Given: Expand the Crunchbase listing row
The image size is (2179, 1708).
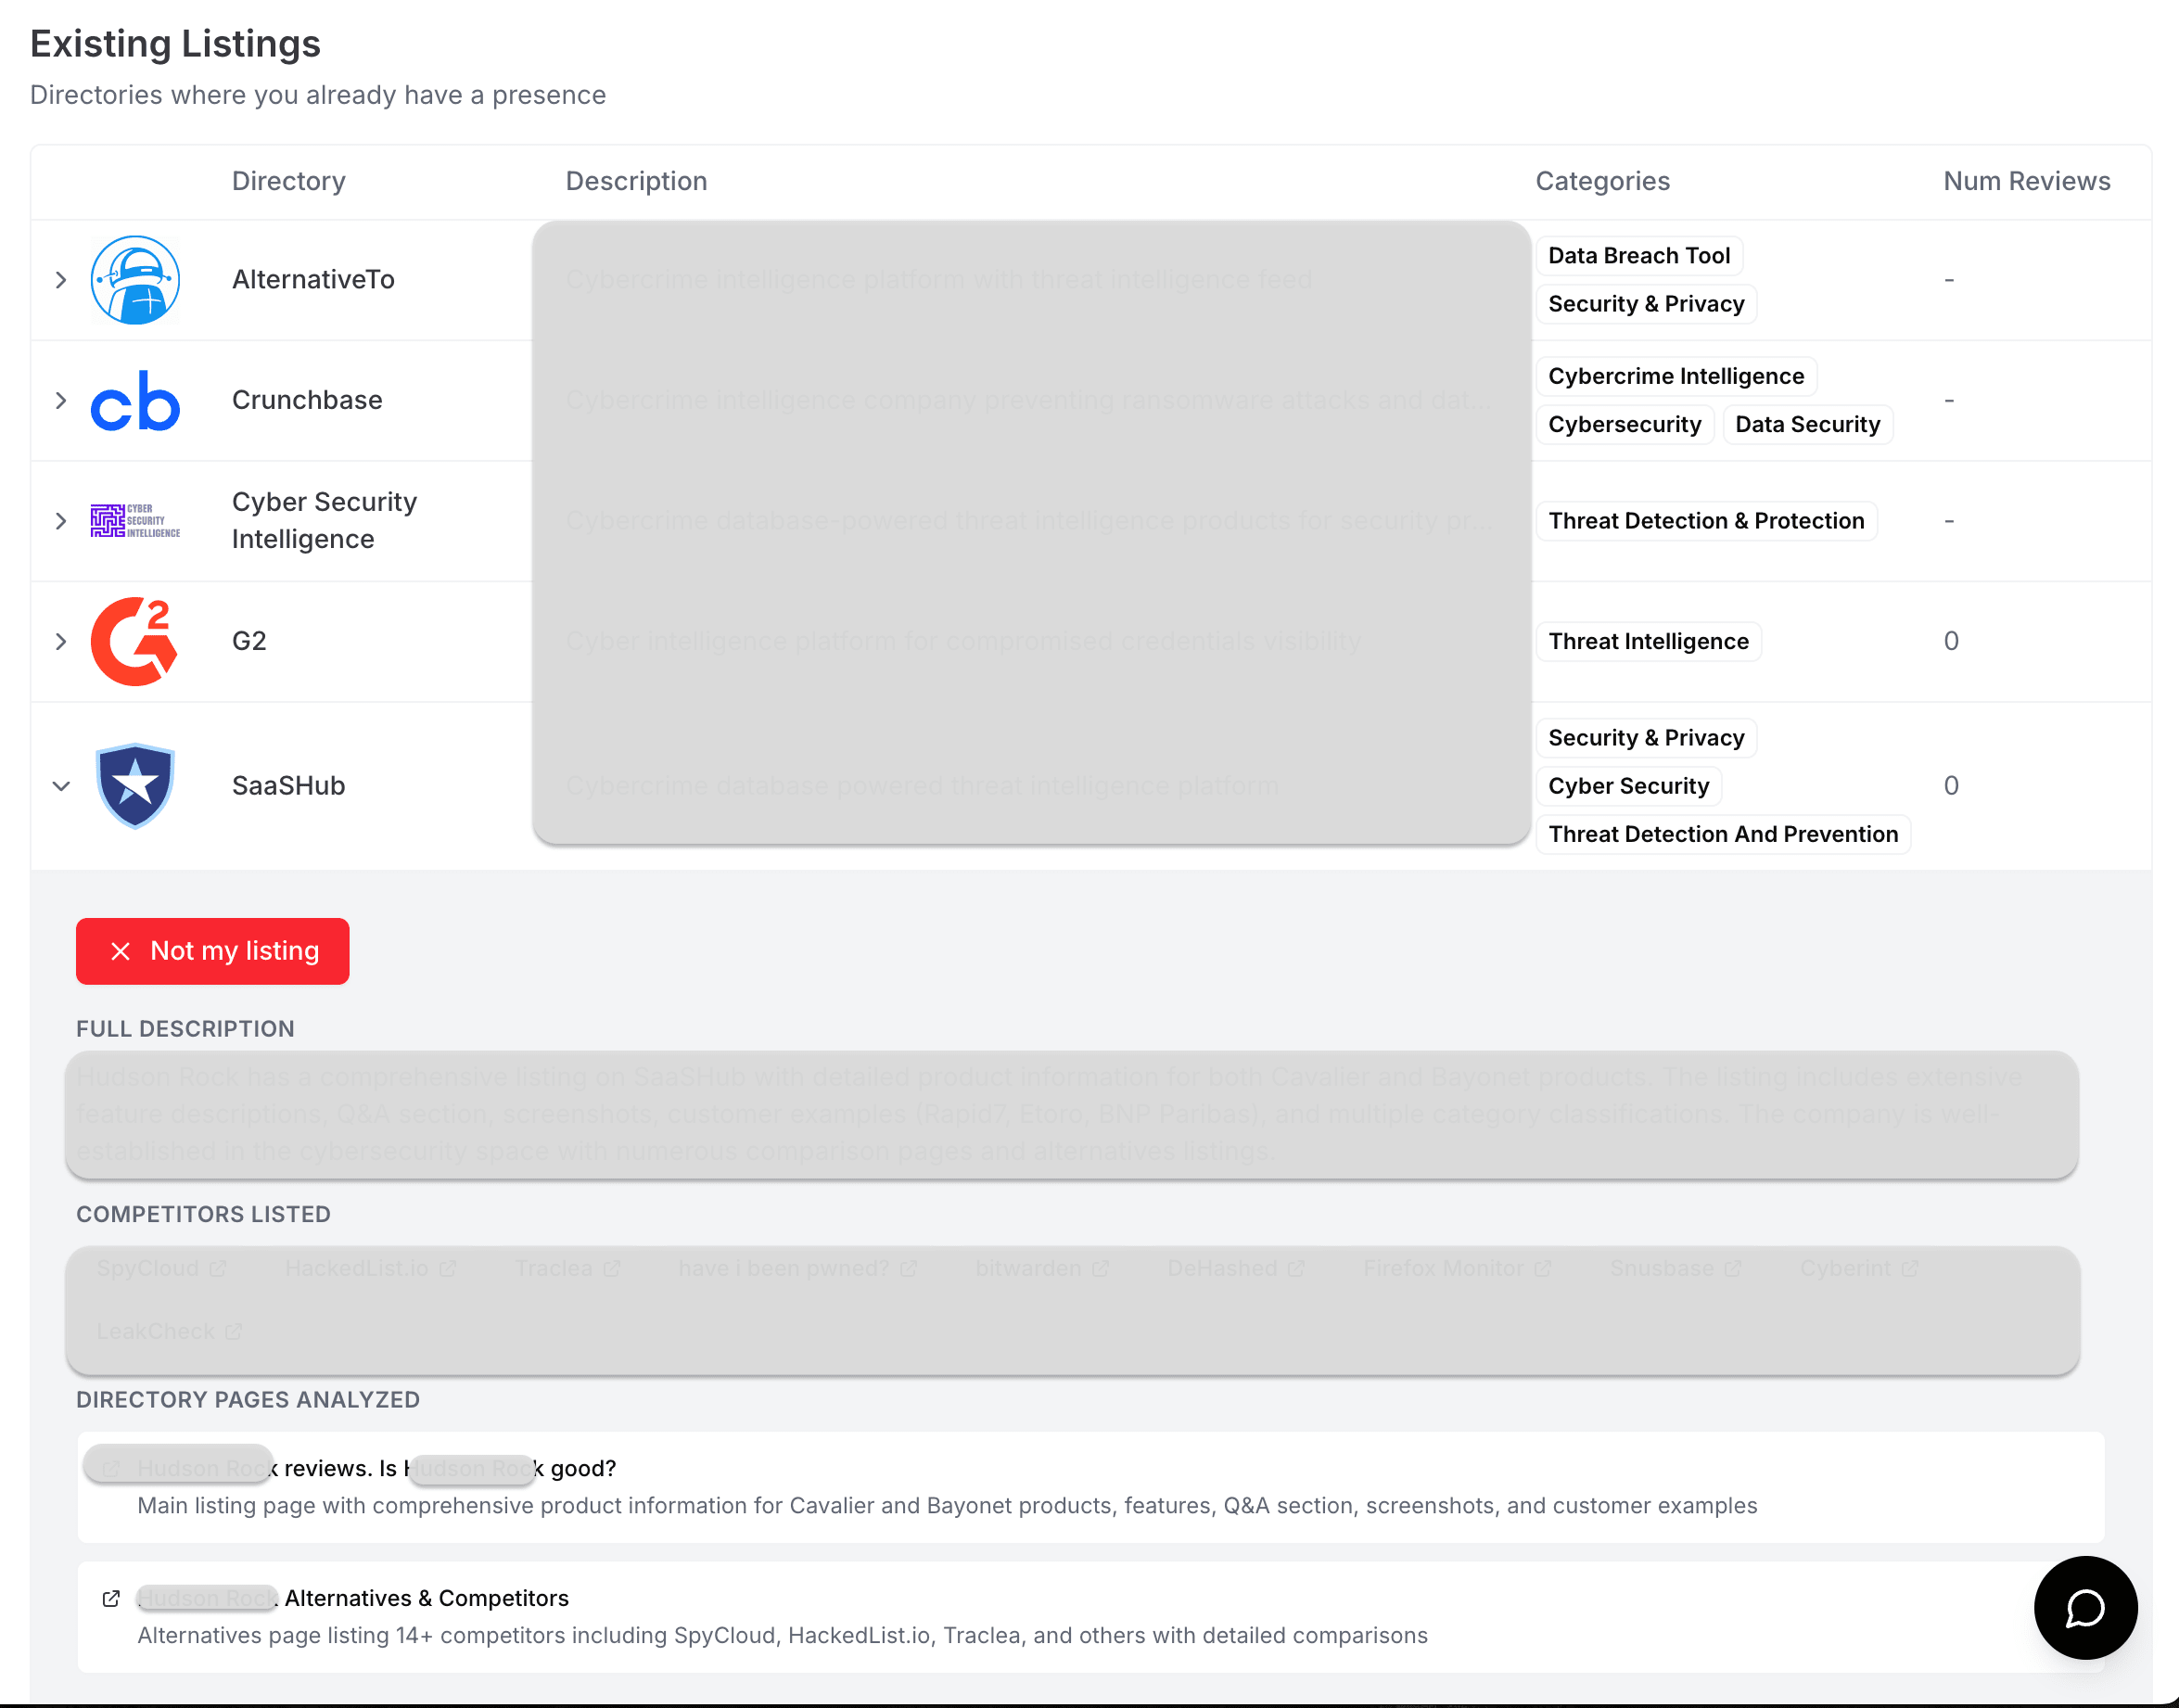Looking at the screenshot, I should (61, 401).
